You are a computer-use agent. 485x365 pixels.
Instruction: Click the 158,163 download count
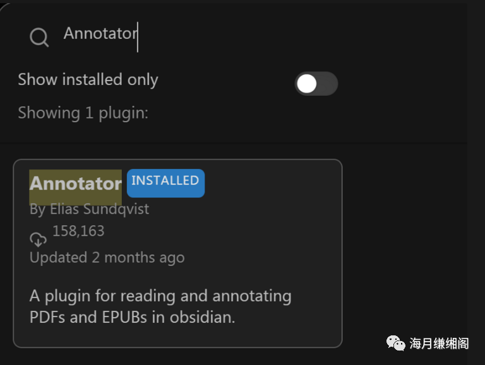78,231
